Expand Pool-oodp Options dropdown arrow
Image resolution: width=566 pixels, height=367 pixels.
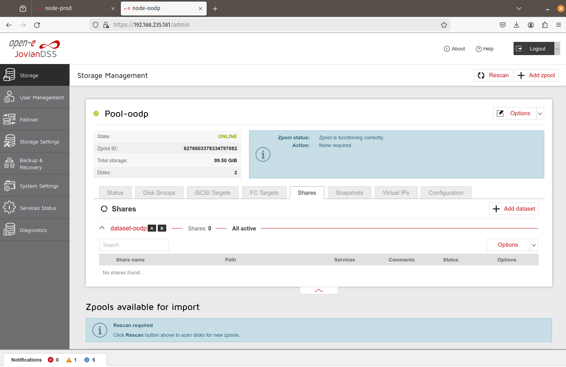click(x=540, y=113)
